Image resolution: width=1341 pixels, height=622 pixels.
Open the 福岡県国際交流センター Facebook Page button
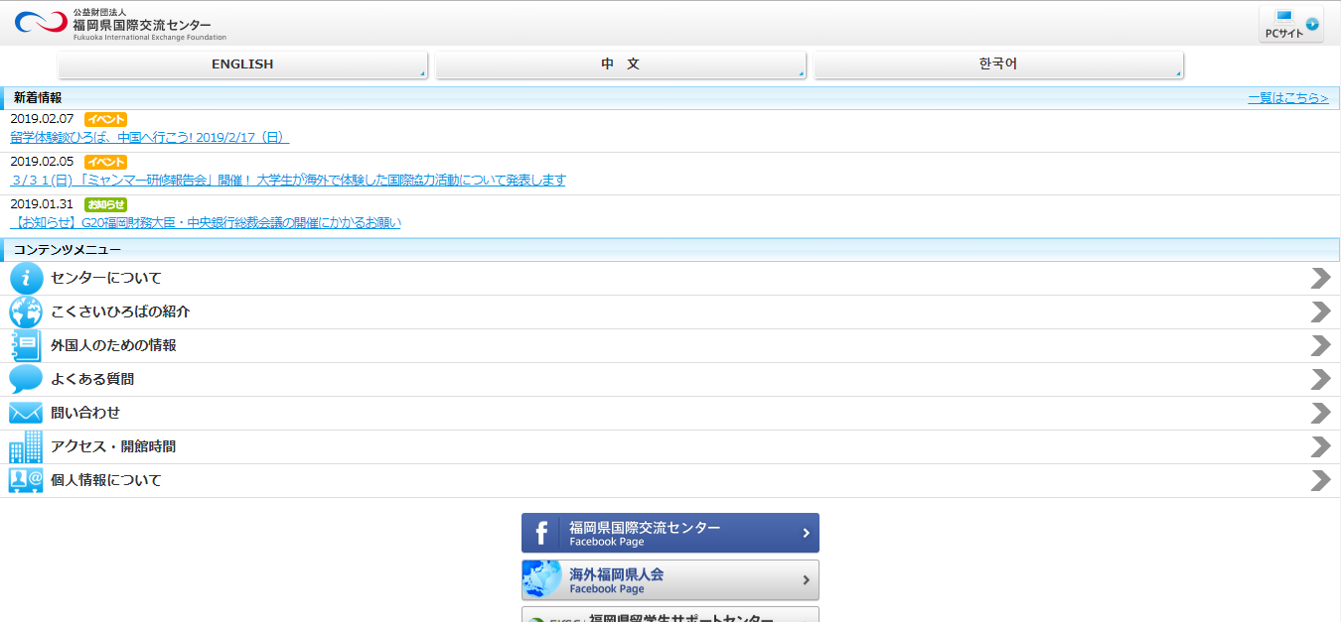670,533
